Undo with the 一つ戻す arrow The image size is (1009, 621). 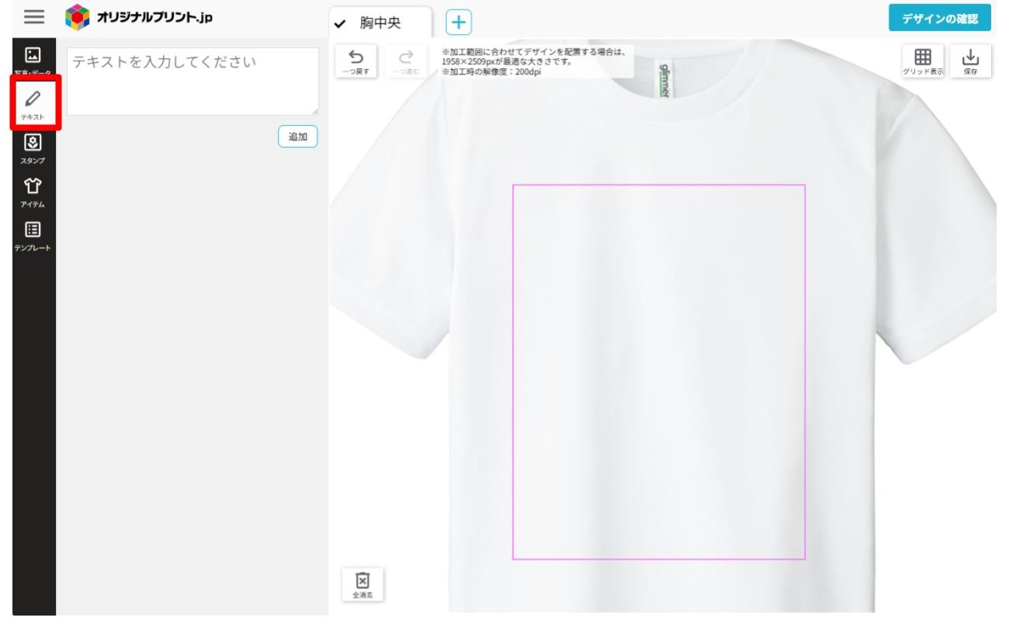(355, 61)
